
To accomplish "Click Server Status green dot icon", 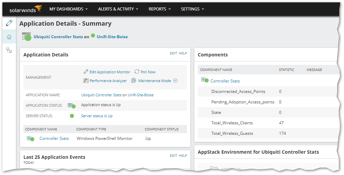I will [x=72, y=116].
